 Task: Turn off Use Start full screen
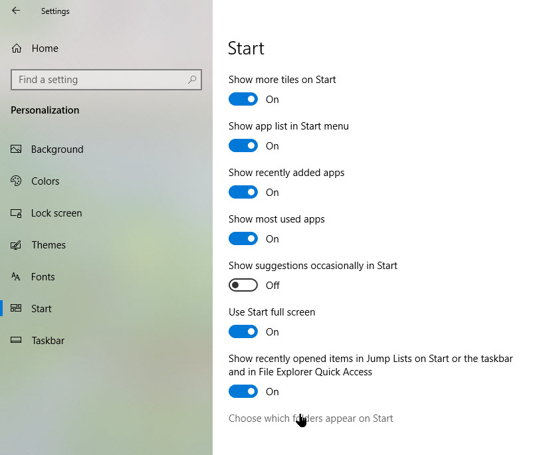[243, 331]
